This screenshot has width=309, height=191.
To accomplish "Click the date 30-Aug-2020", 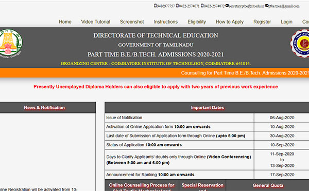I will pos(282,136).
